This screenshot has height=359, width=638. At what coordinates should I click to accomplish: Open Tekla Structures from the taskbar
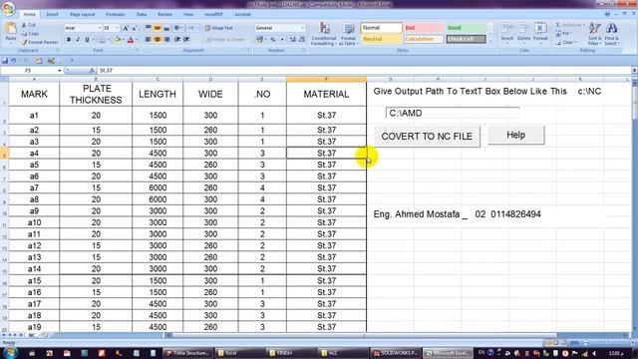[188, 352]
